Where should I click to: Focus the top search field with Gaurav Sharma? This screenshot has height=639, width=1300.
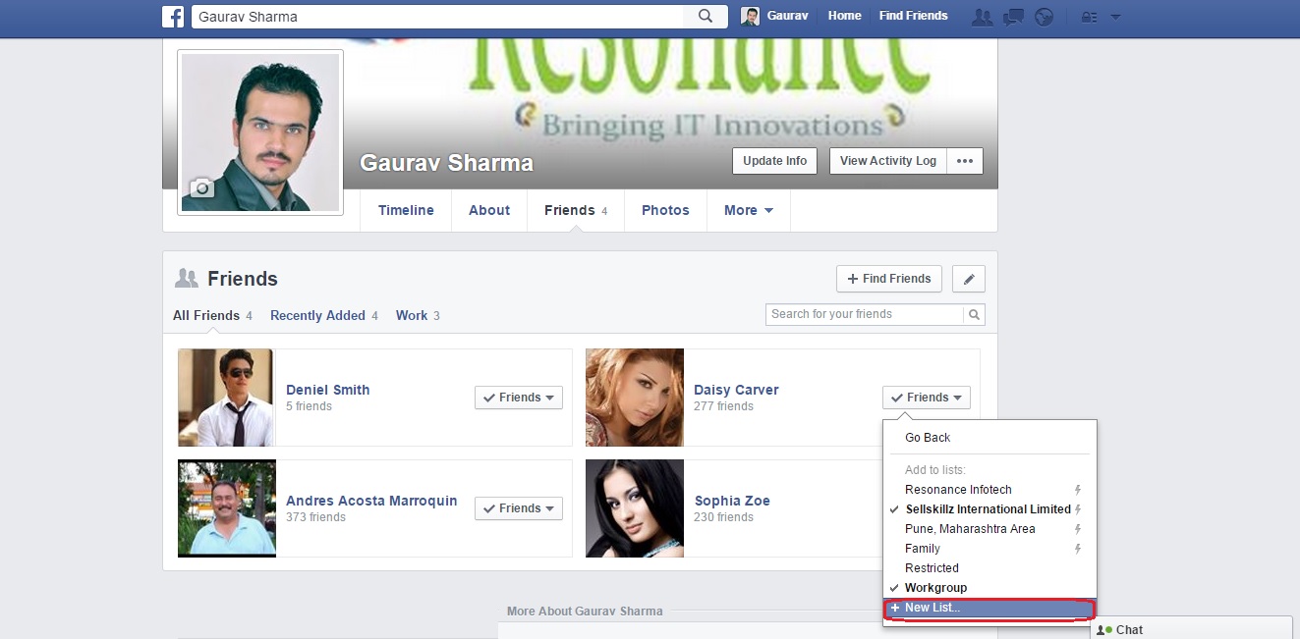(x=437, y=16)
